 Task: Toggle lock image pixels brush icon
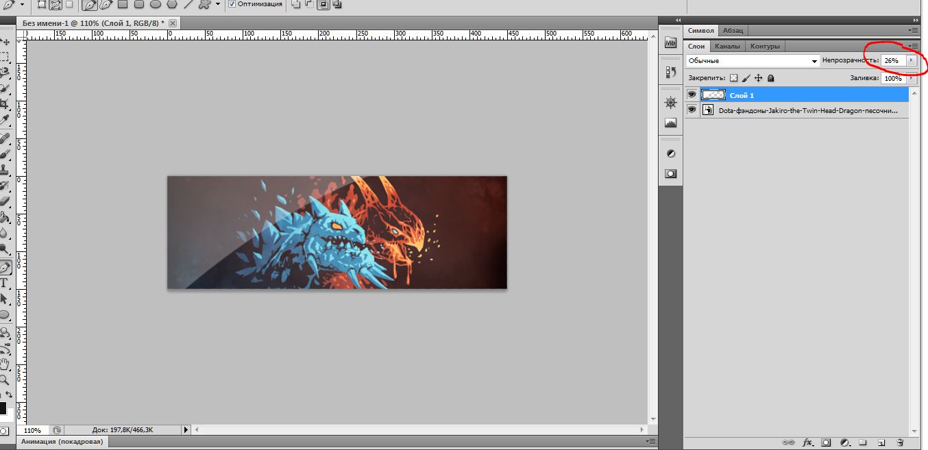tap(746, 78)
